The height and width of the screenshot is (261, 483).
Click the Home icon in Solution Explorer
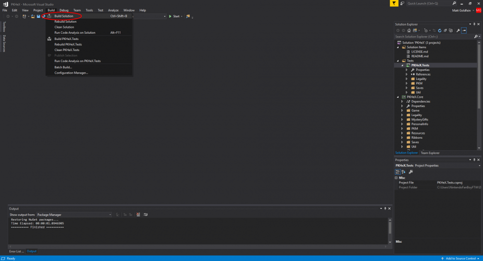coord(408,30)
